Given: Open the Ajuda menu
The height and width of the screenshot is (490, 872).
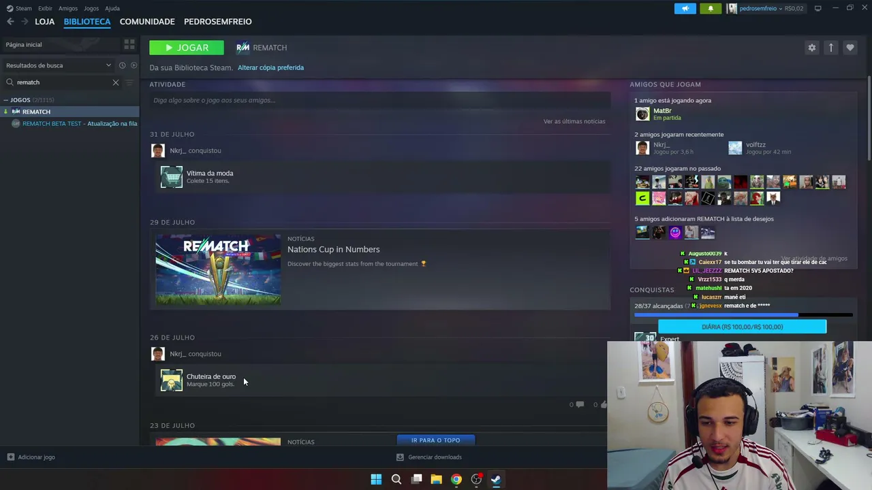Looking at the screenshot, I should 112,8.
